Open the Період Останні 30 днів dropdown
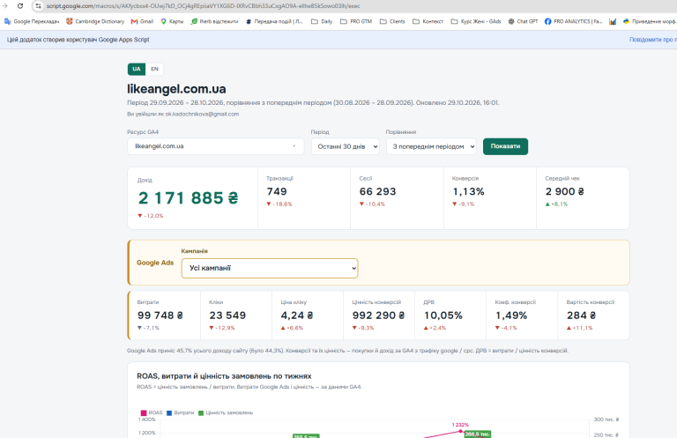 345,146
